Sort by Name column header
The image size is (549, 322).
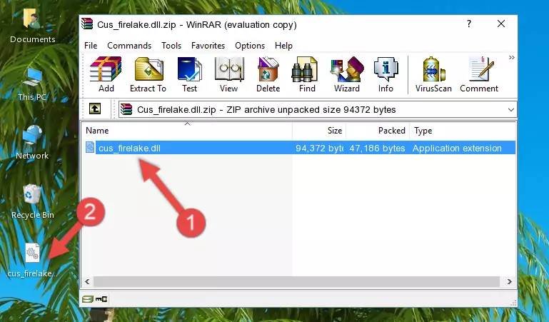click(x=187, y=131)
